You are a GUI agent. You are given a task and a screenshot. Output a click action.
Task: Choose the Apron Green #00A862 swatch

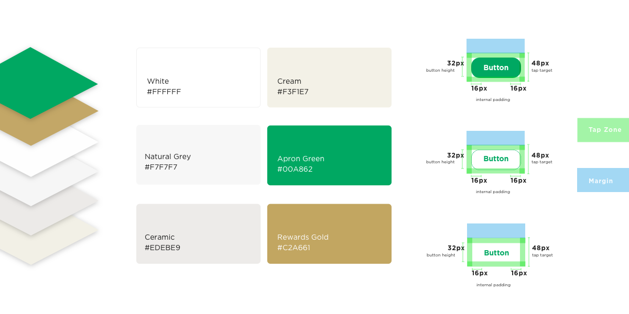tap(329, 155)
